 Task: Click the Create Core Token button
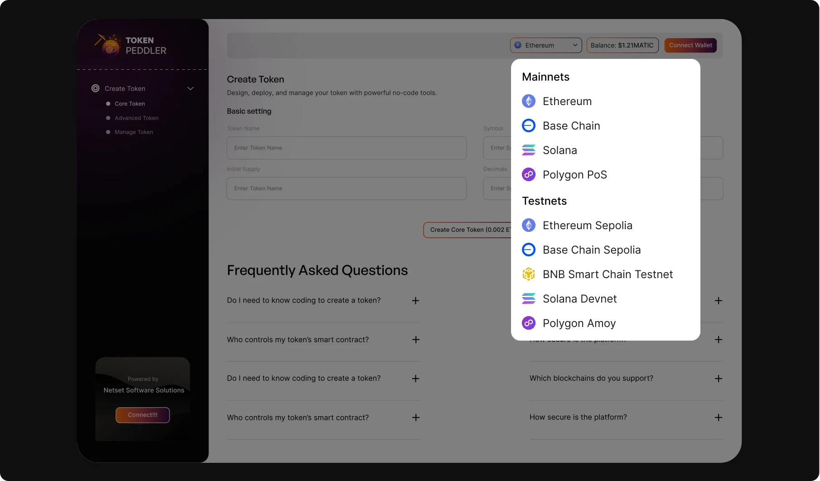468,230
